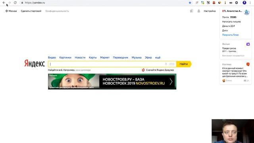Open the Маркет service tab
254x143 pixels.
[105, 58]
